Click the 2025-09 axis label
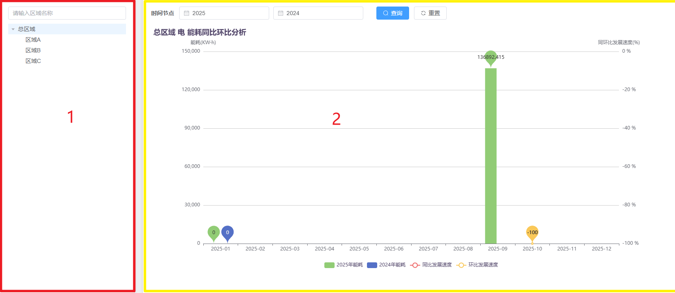 [497, 248]
